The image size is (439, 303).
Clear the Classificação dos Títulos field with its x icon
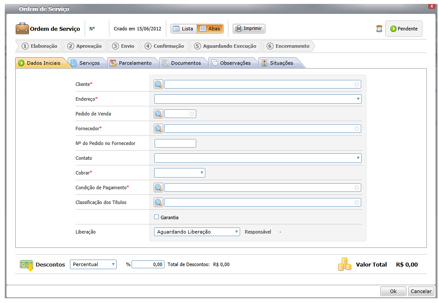(x=356, y=203)
